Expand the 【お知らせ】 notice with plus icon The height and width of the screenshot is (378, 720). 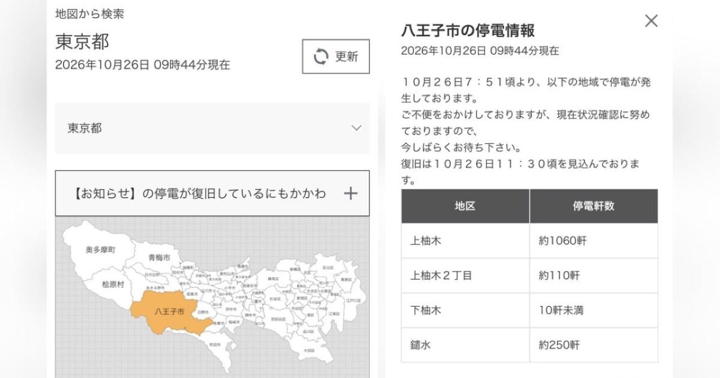(212, 193)
